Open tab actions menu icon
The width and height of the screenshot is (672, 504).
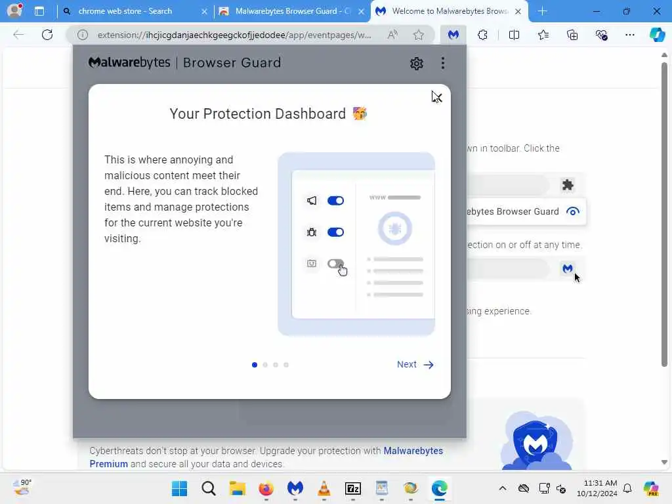tap(39, 11)
